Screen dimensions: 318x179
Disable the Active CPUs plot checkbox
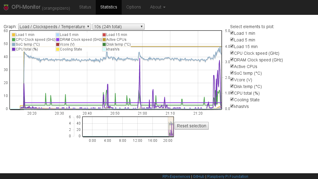(232, 66)
